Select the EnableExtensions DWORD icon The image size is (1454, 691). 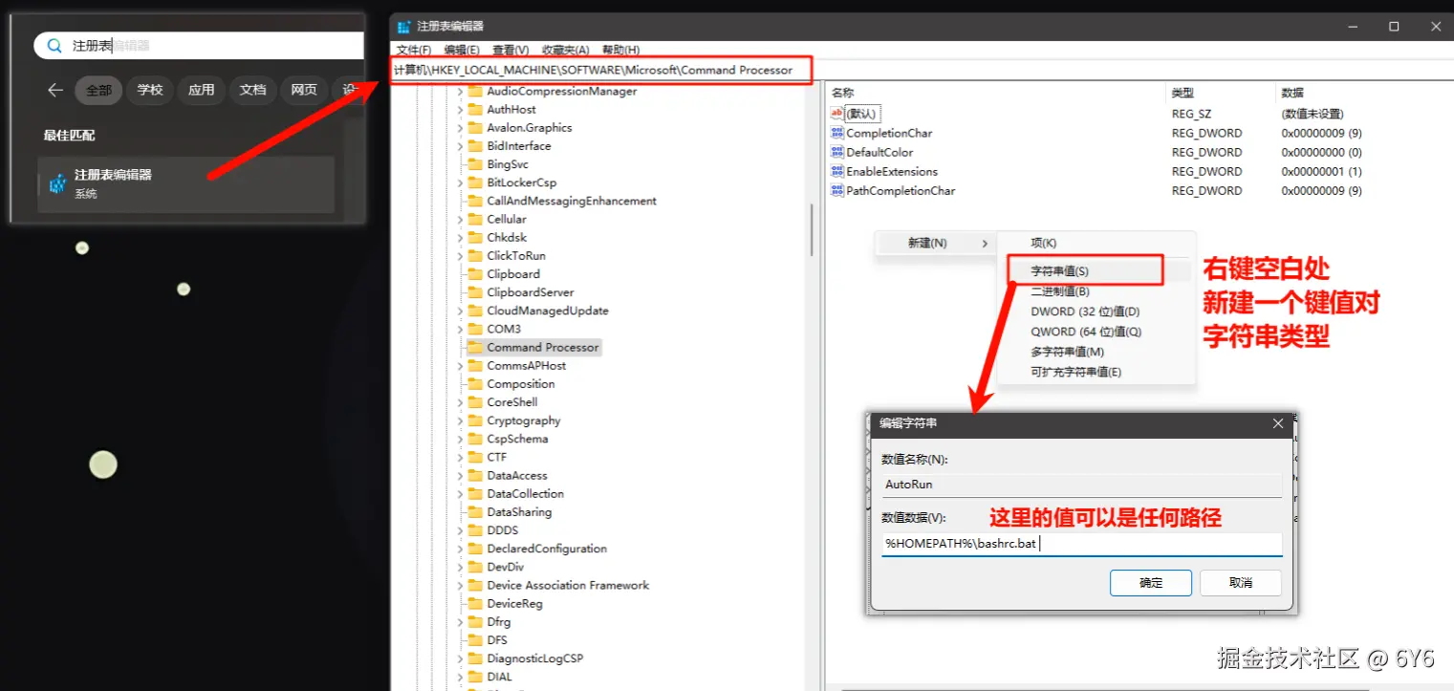click(x=837, y=171)
